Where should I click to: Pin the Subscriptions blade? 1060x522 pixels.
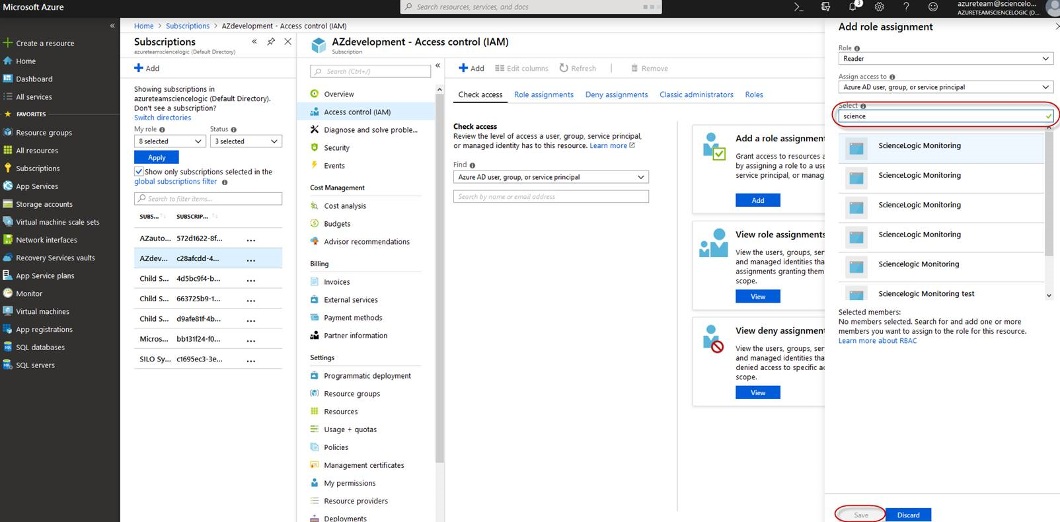pyautogui.click(x=271, y=42)
